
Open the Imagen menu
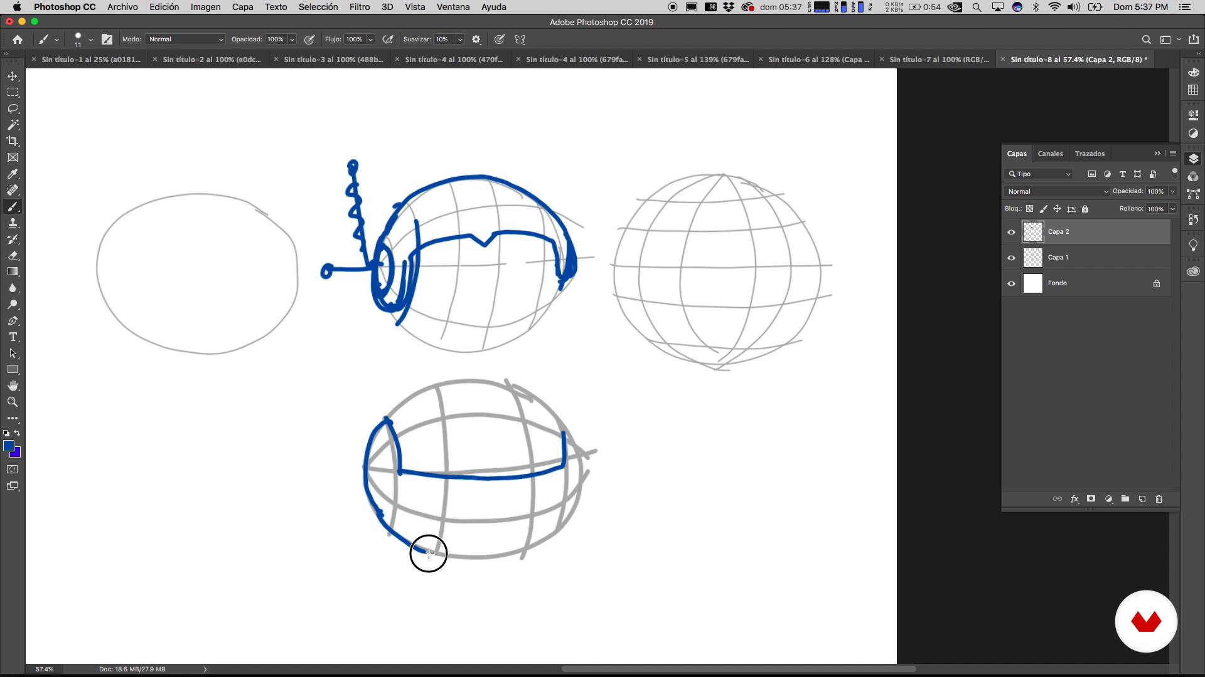205,7
